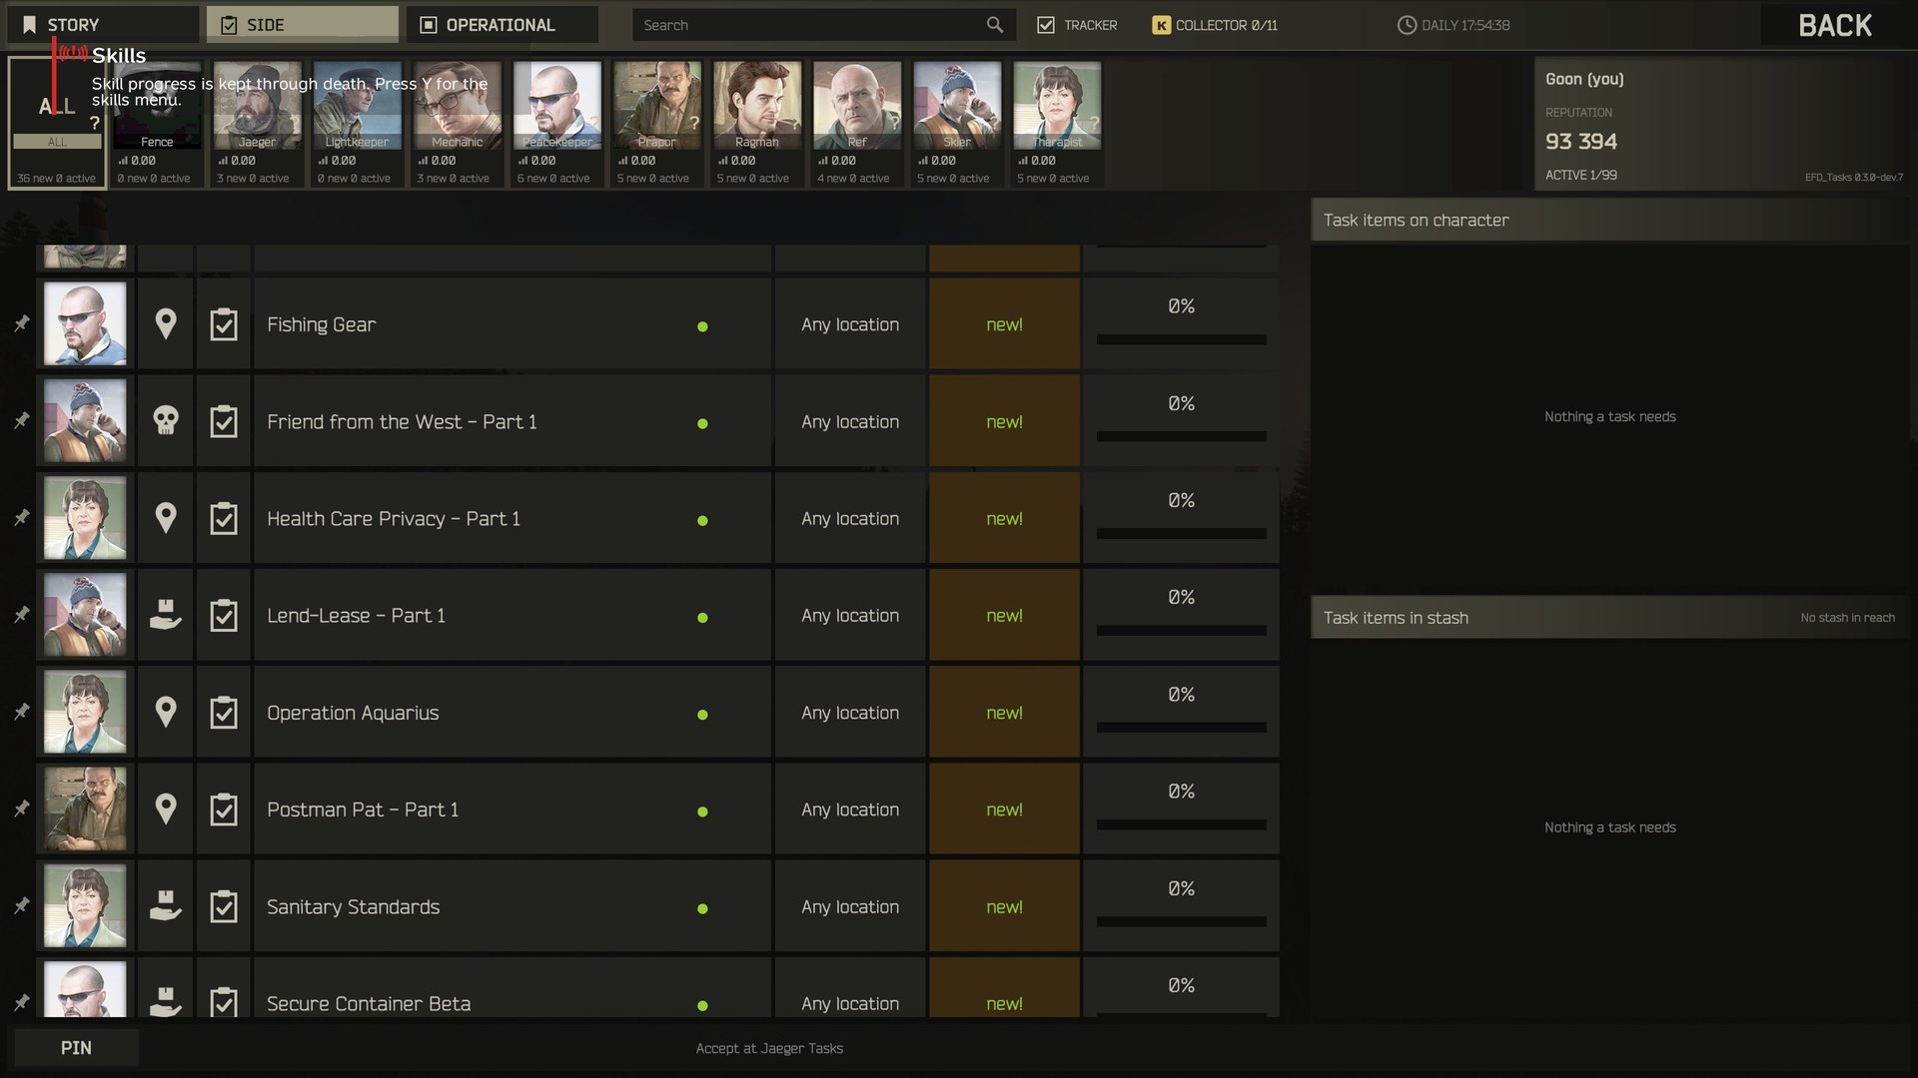Image resolution: width=1918 pixels, height=1078 pixels.
Task: Toggle clipboard checkbox on Secure Container Beta
Action: coord(224,1000)
